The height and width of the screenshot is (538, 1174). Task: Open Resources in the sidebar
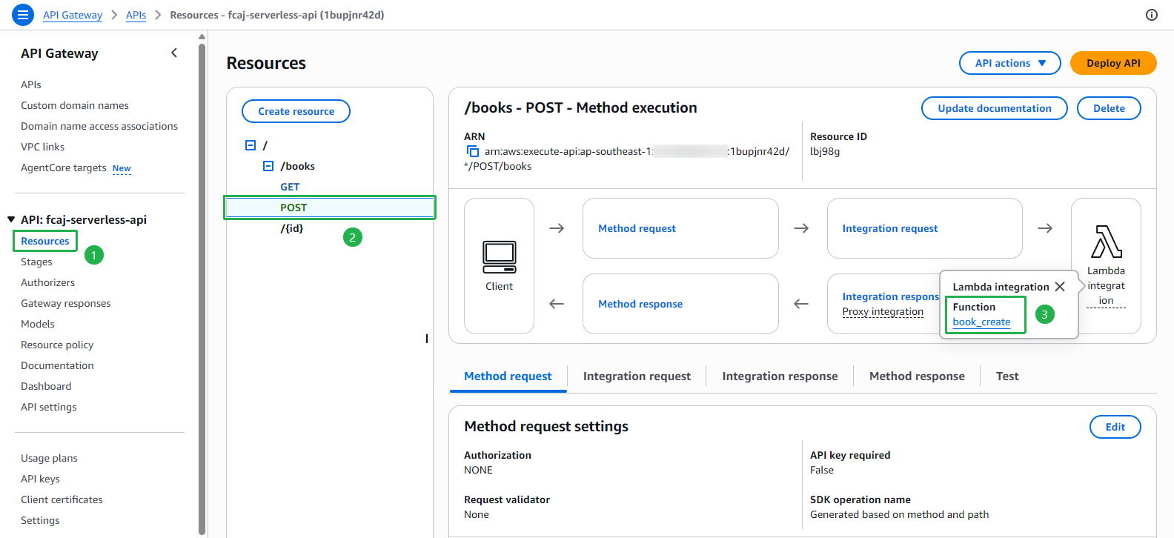point(45,241)
